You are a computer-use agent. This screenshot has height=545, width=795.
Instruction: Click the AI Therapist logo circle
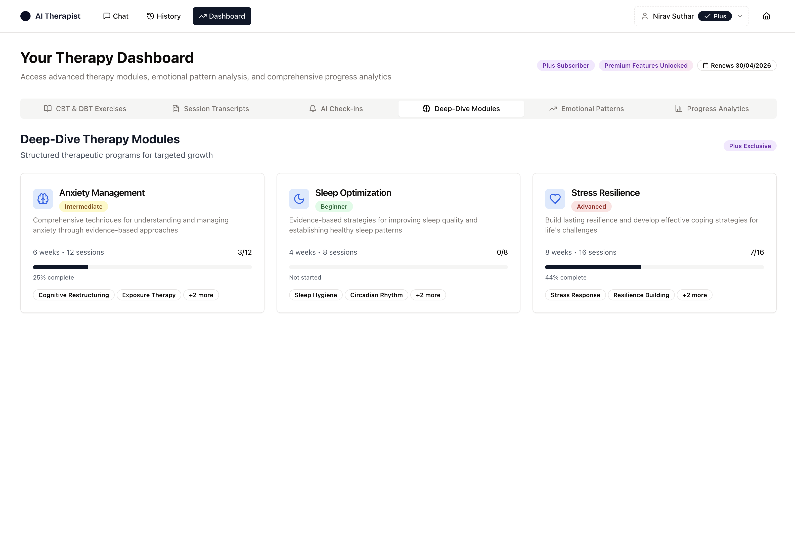pos(25,16)
